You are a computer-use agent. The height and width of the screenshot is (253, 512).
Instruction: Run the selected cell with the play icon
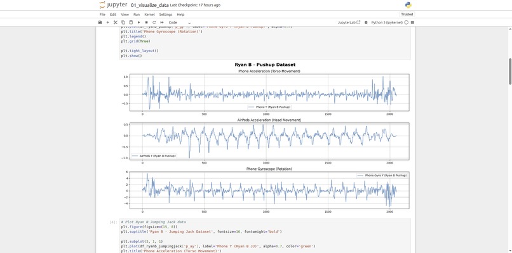pos(138,22)
